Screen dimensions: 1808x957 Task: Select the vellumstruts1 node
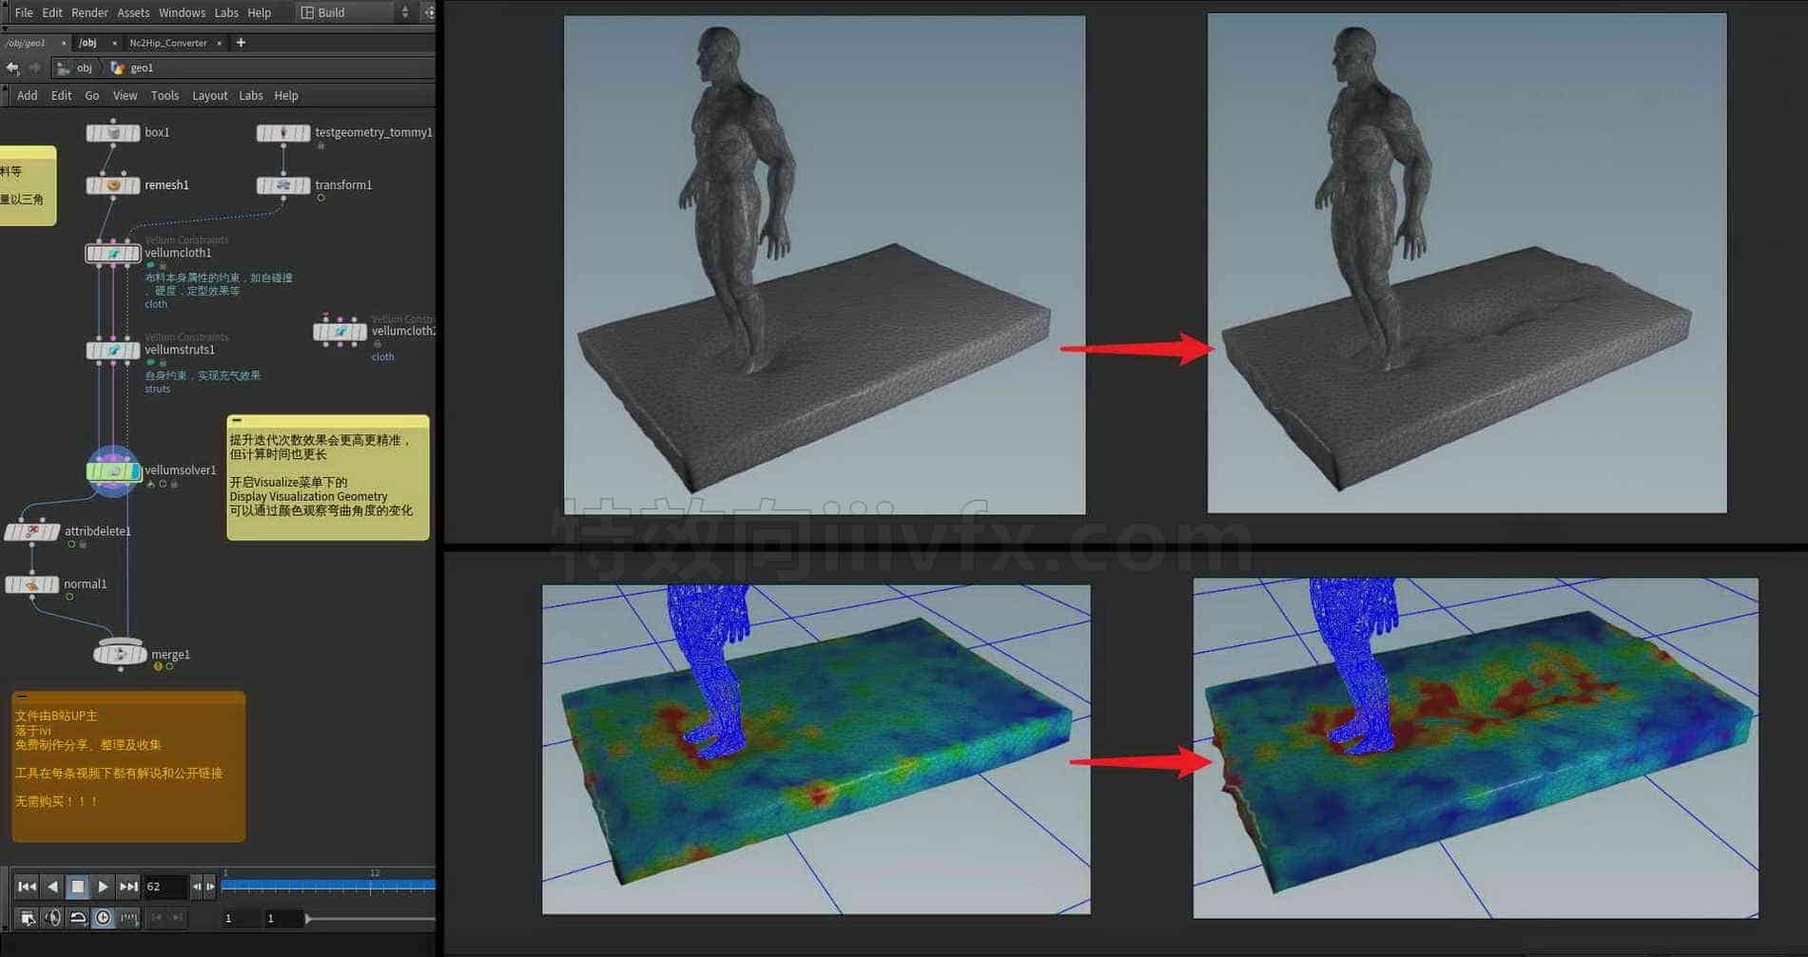(113, 351)
